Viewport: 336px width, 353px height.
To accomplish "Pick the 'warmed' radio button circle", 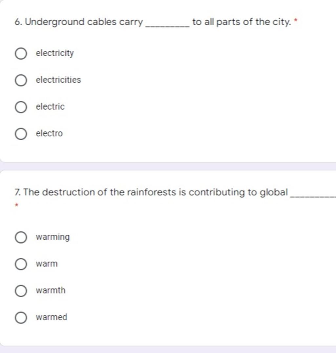I will 21,318.
